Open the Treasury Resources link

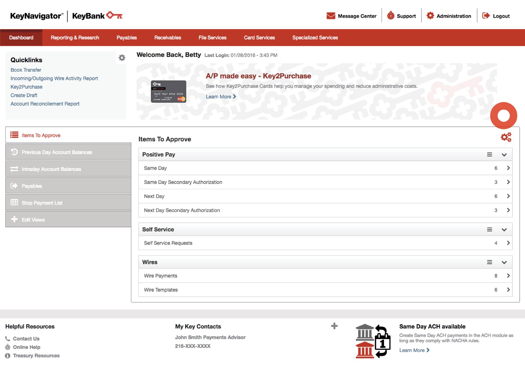pyautogui.click(x=36, y=355)
